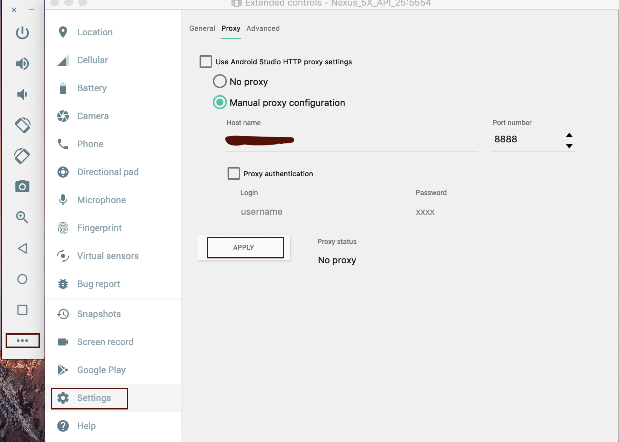Click the overview square button
Viewport: 619px width, 442px height.
(x=22, y=310)
